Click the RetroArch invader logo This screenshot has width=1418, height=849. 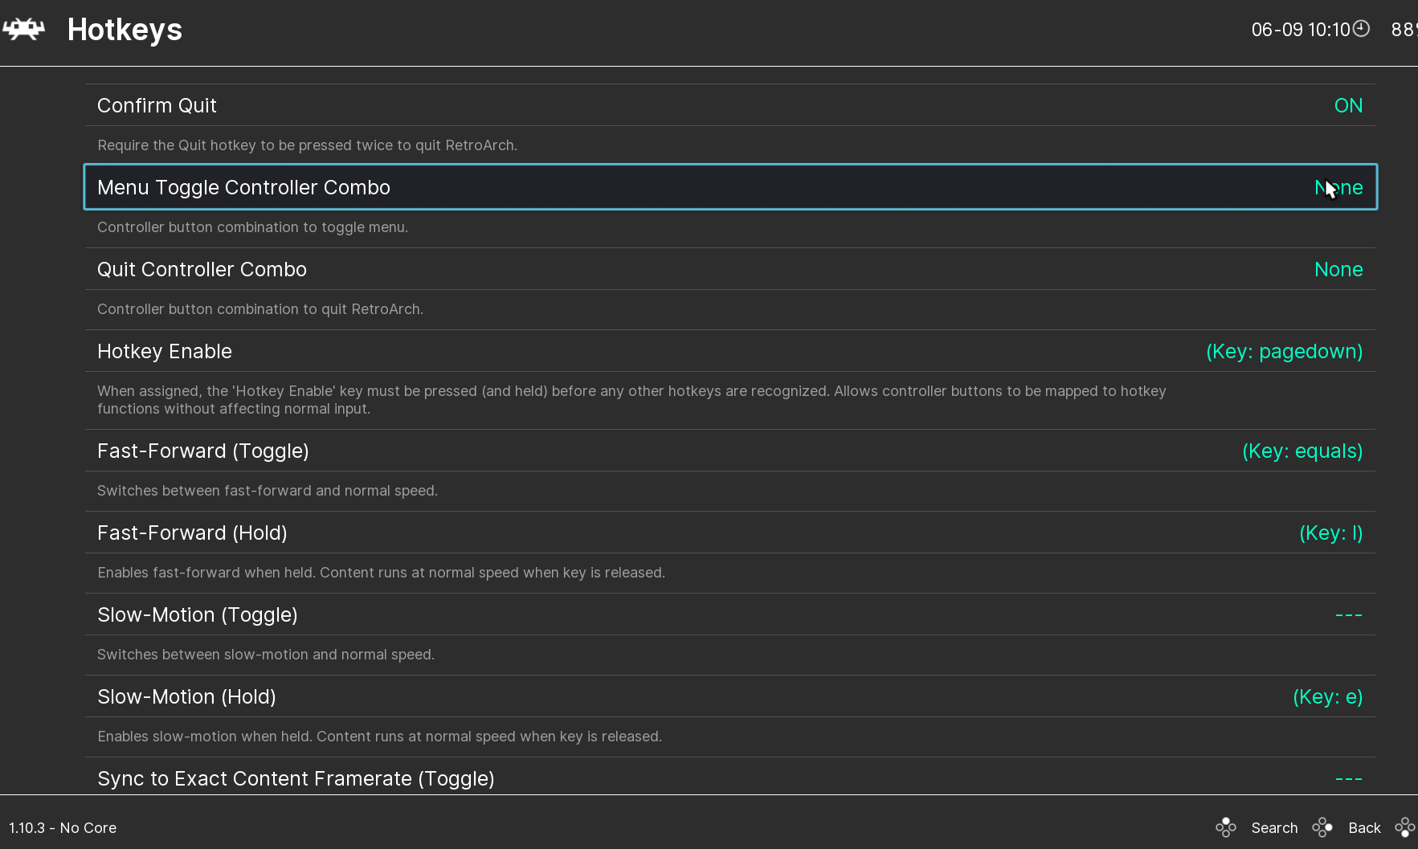24,30
